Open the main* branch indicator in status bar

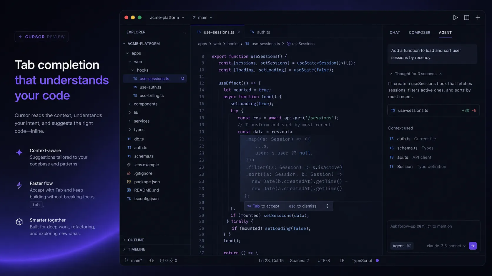(x=134, y=260)
